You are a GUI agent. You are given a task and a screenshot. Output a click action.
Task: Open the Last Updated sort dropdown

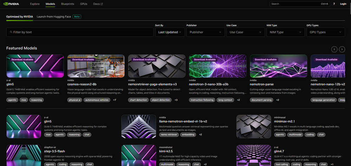tap(170, 32)
